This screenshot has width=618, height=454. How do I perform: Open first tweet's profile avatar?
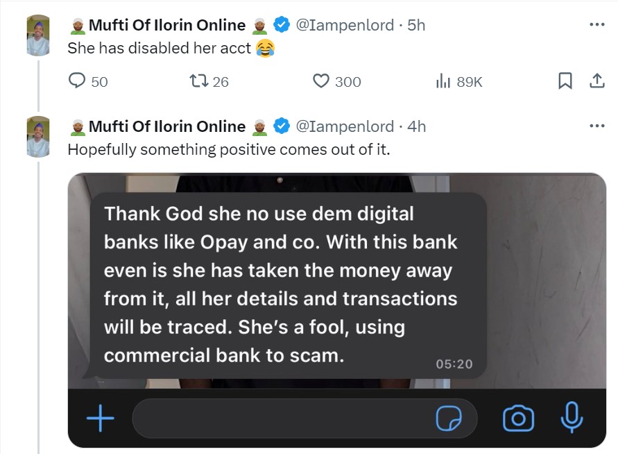click(x=38, y=35)
